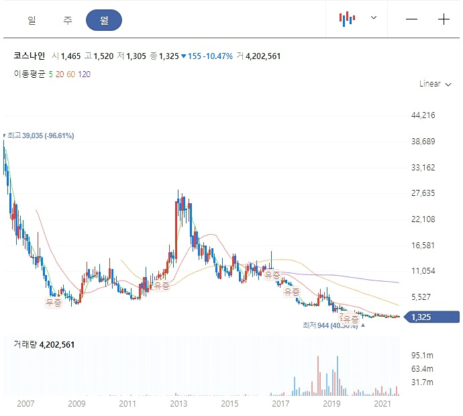Open the chart type dropdown chevron
463x416 pixels.
pyautogui.click(x=374, y=17)
